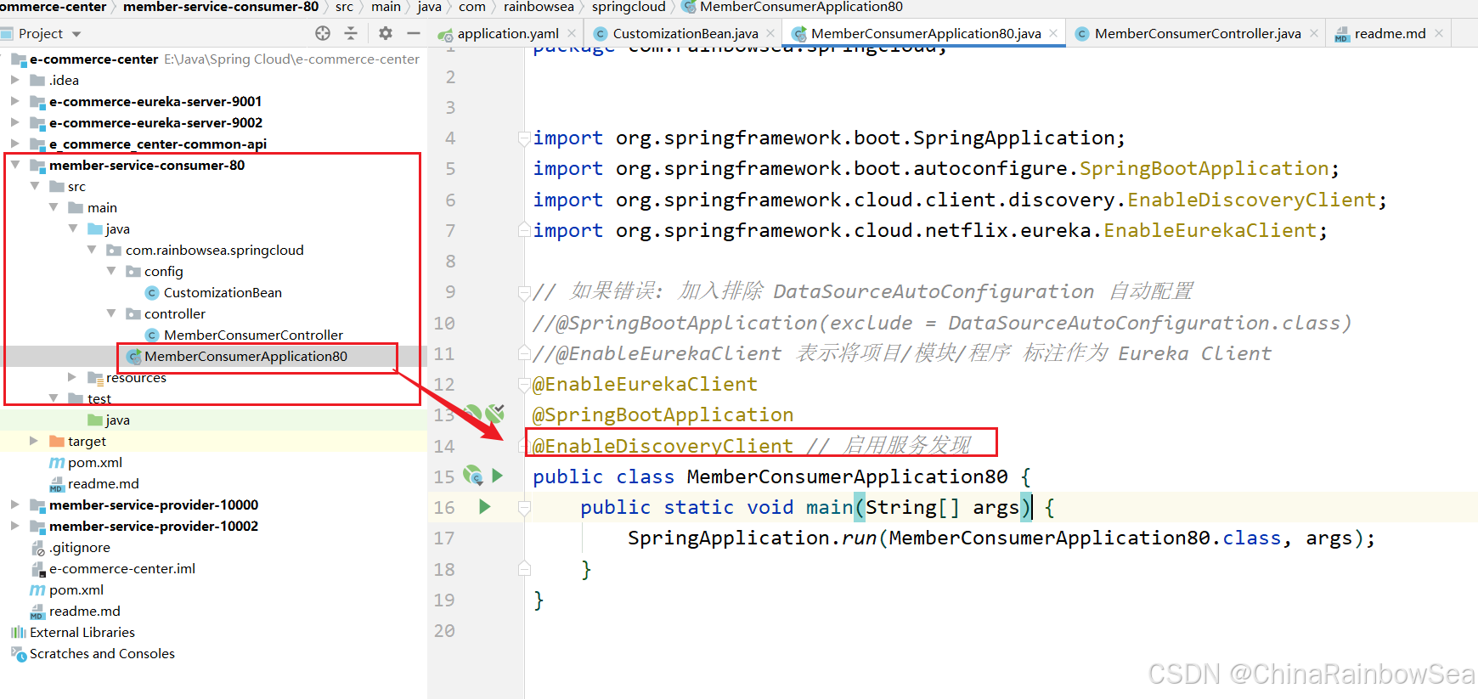
Task: Expand e-commerce-eureka-server-9002 module
Action: click(x=14, y=122)
